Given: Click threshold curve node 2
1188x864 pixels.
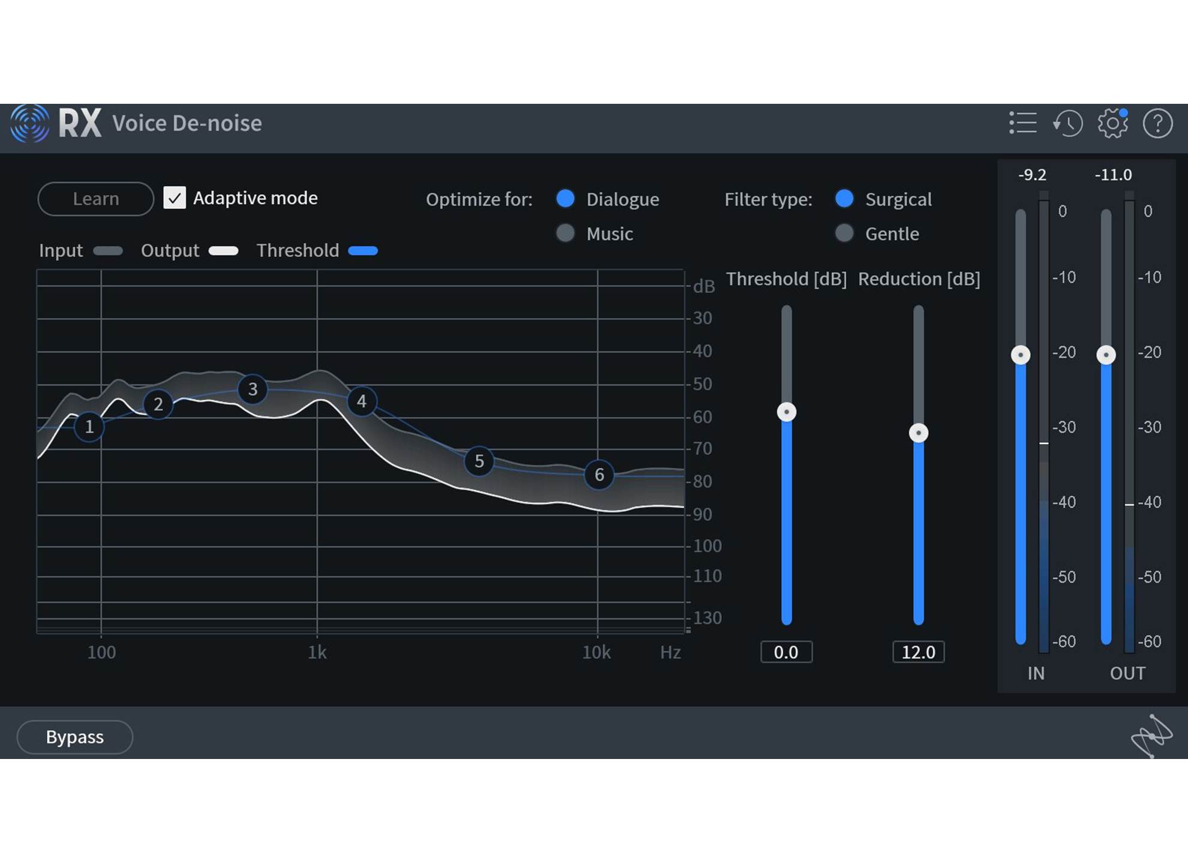Looking at the screenshot, I should tap(158, 404).
